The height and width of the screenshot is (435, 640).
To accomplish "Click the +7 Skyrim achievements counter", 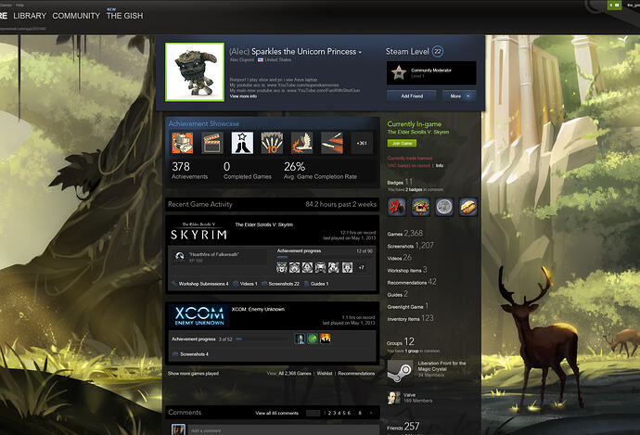I will [x=361, y=268].
